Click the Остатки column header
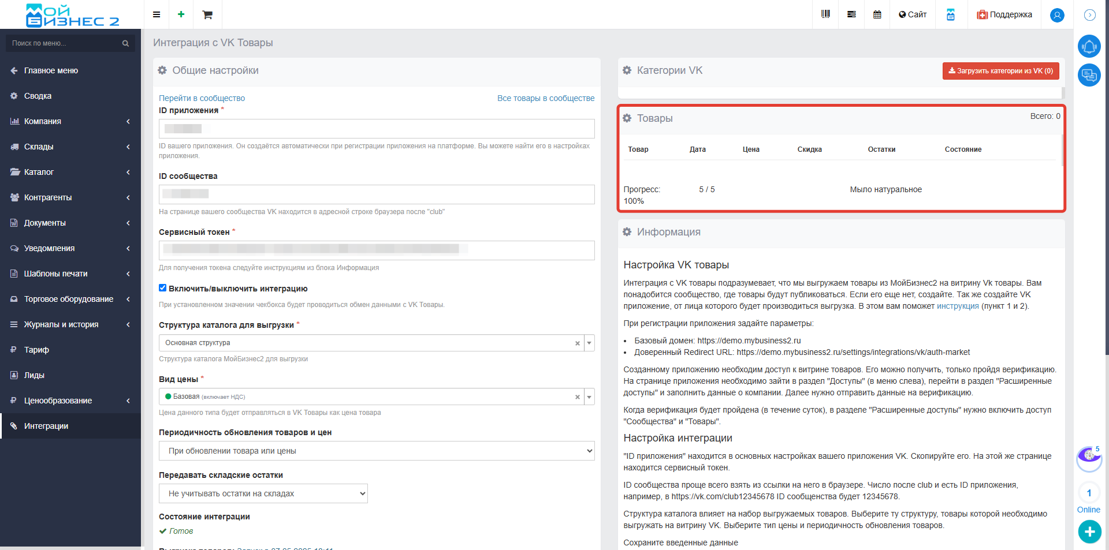Image resolution: width=1109 pixels, height=550 pixels. tap(881, 149)
